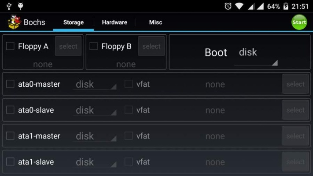Image resolution: width=313 pixels, height=176 pixels.
Task: Expand ata1-slave disk type dropdown
Action: 95,162
